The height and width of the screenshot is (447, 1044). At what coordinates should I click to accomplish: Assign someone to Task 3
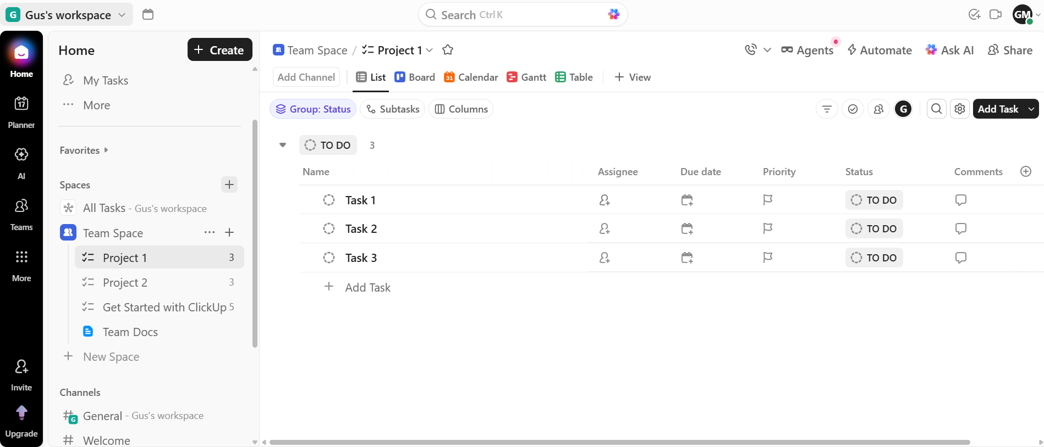click(x=605, y=258)
